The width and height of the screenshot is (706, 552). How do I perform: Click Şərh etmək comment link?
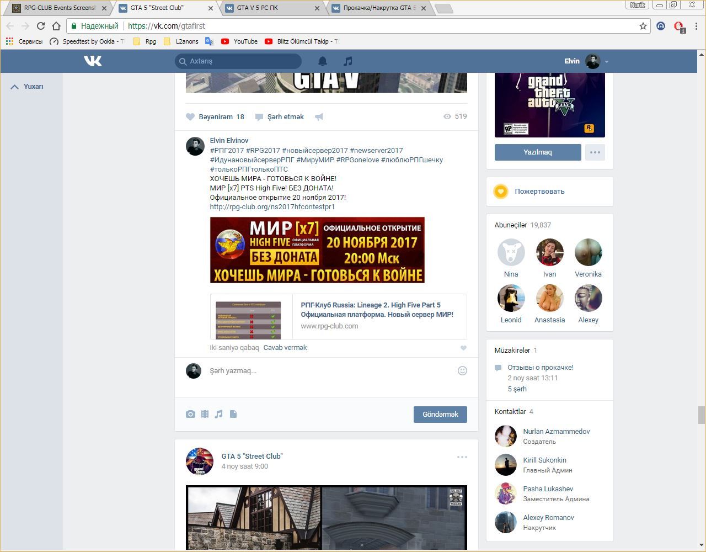tap(286, 117)
